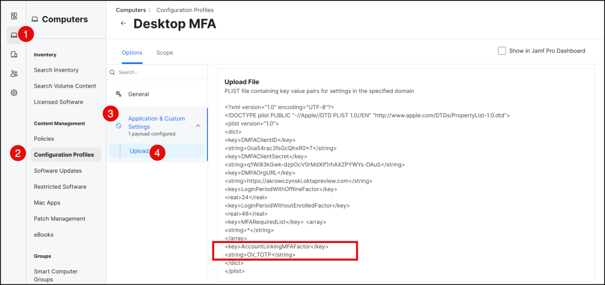The height and width of the screenshot is (285, 605).
Task: Open the Users icon in left rail
Action: pos(14,73)
